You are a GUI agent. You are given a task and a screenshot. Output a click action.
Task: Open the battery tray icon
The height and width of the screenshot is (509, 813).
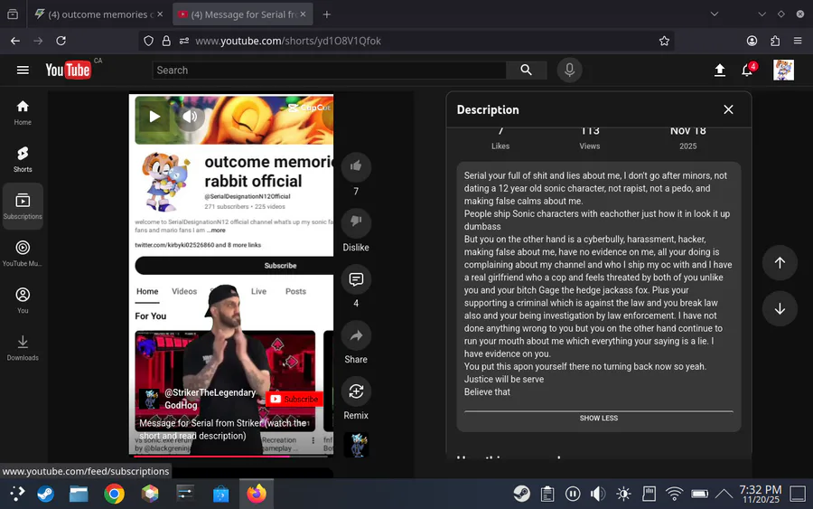point(699,494)
